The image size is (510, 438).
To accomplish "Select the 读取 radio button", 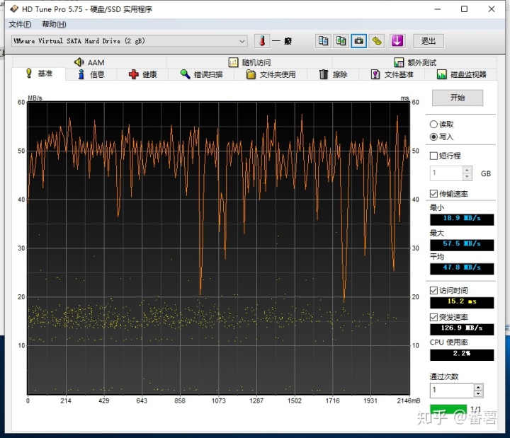I will (x=433, y=125).
